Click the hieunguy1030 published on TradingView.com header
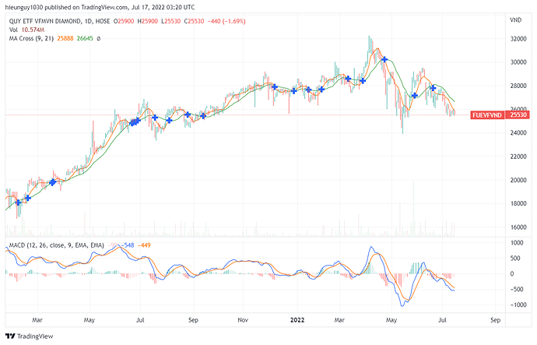The image size is (537, 345). pyautogui.click(x=100, y=7)
